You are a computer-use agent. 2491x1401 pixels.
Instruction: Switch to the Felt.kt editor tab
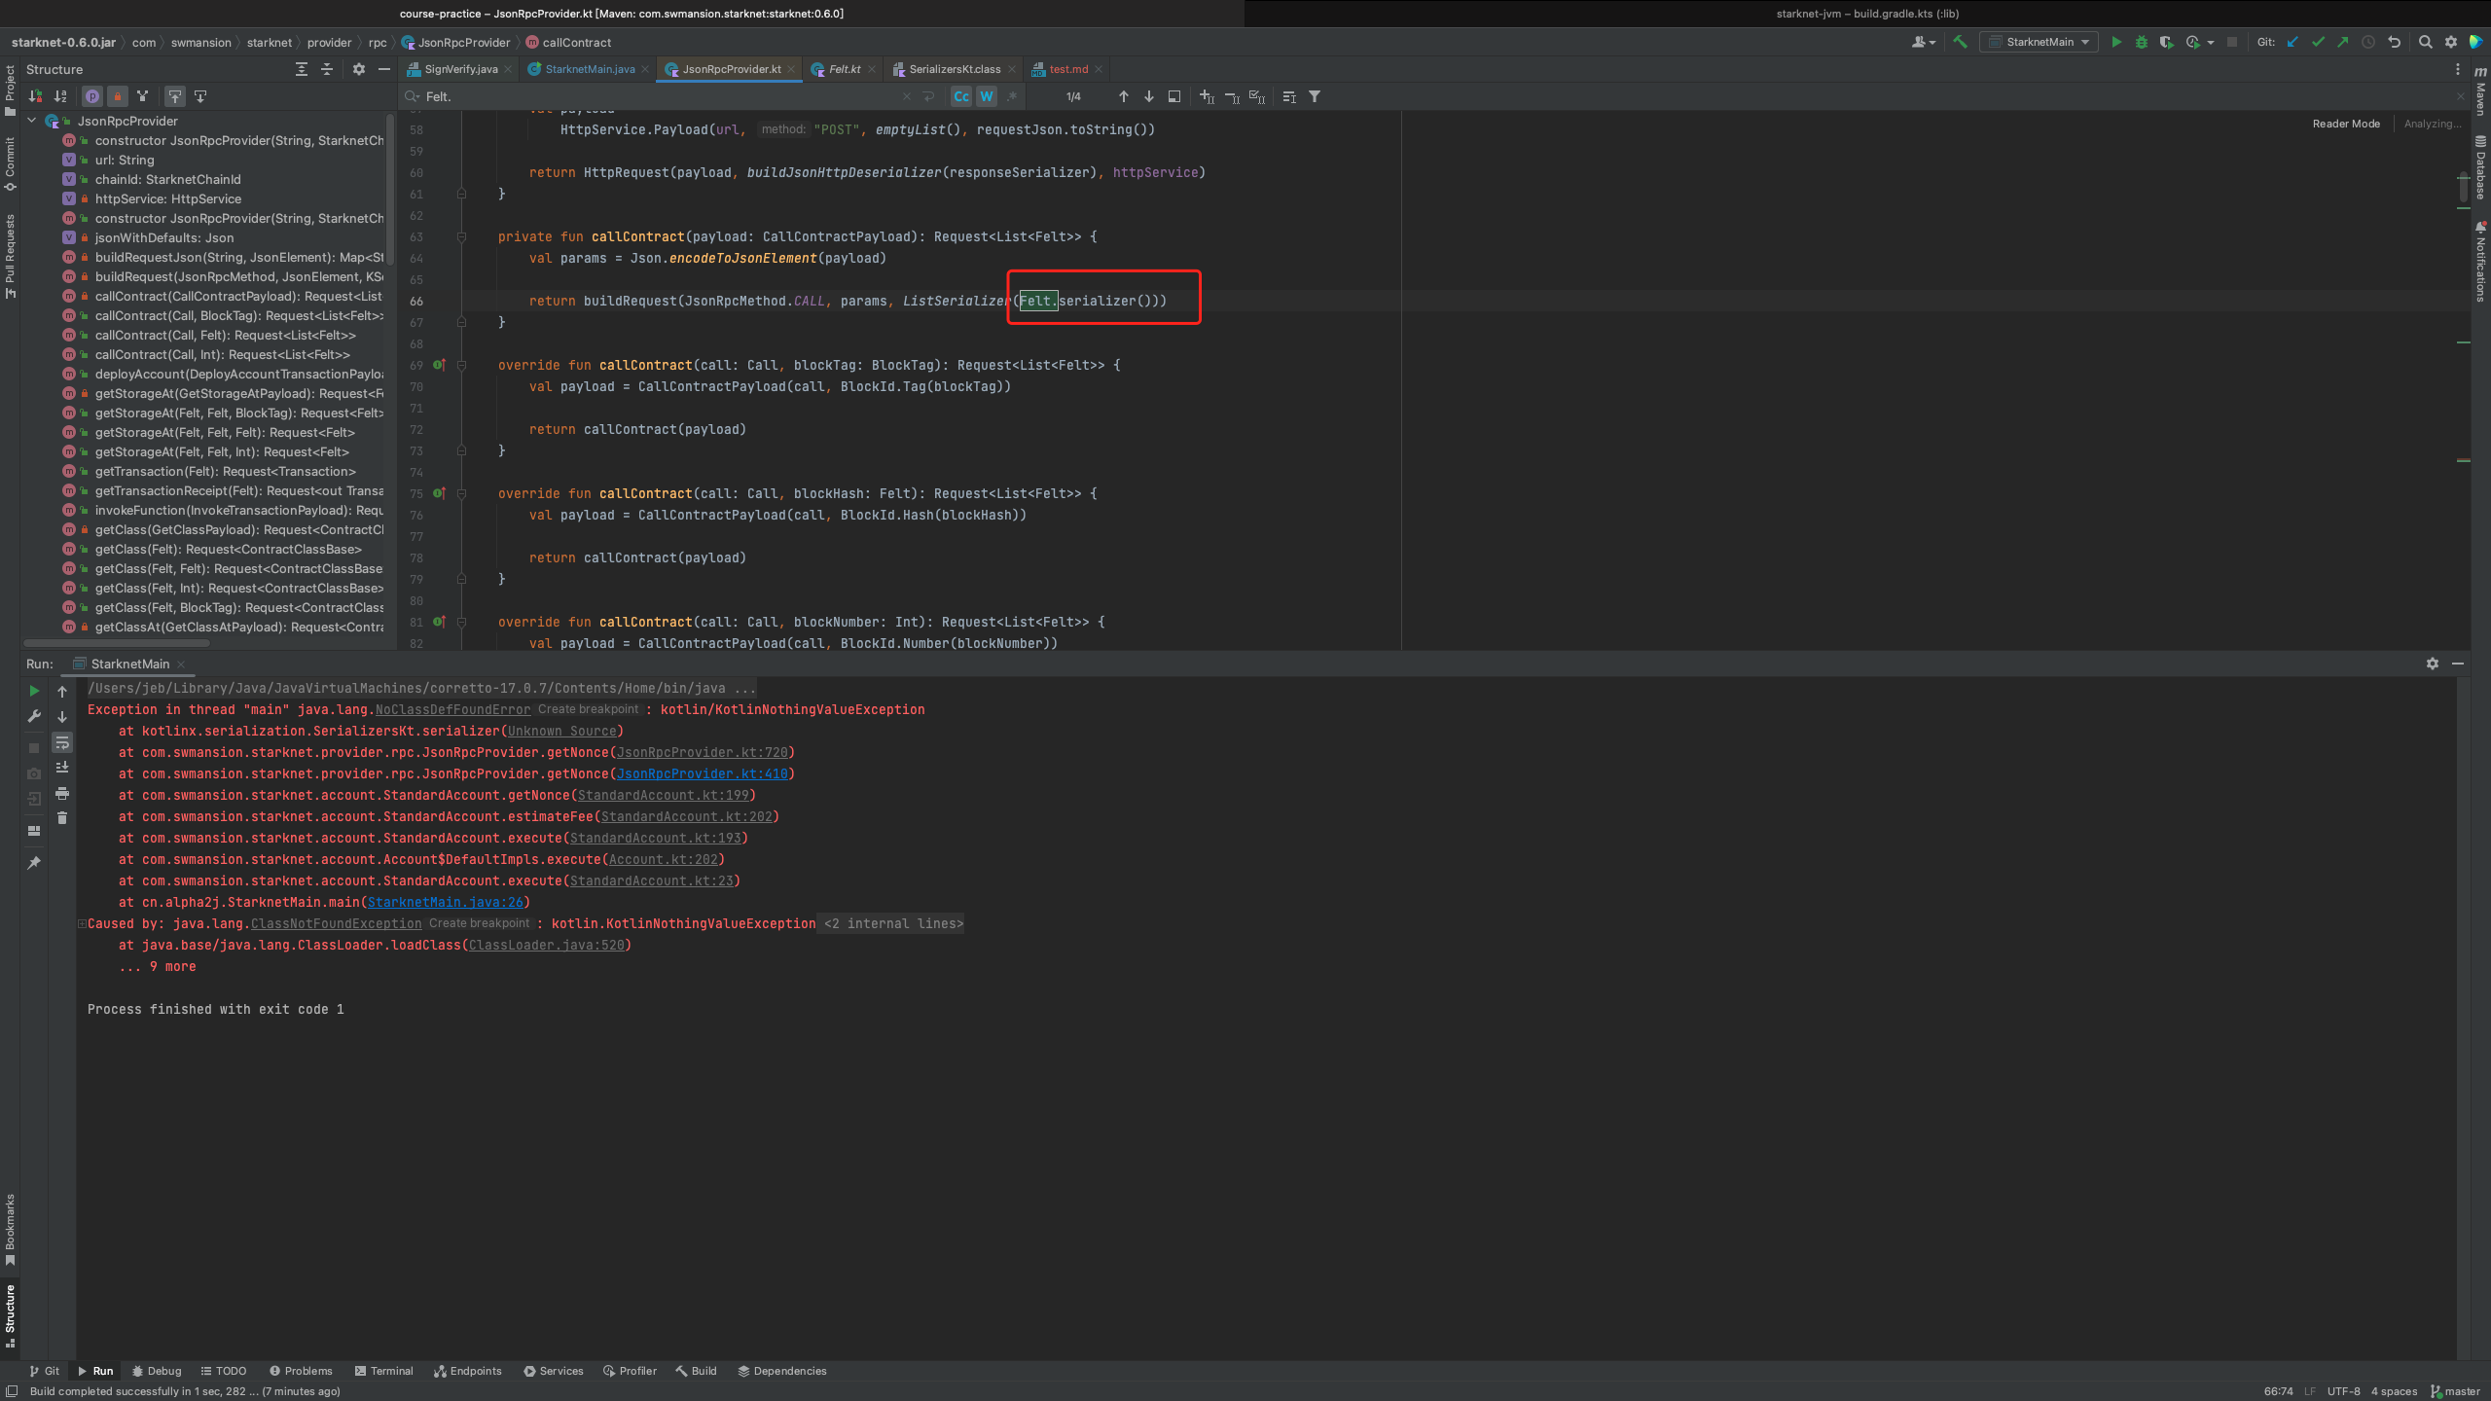pos(842,69)
